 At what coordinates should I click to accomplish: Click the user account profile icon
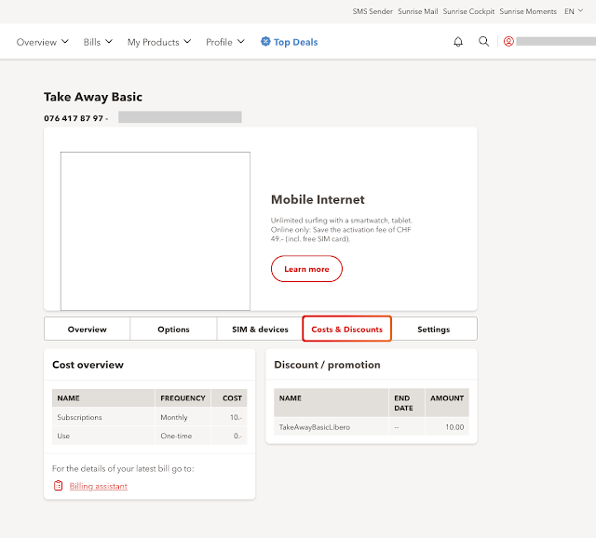point(508,42)
